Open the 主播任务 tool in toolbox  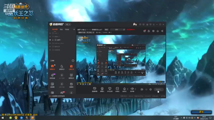71,67
